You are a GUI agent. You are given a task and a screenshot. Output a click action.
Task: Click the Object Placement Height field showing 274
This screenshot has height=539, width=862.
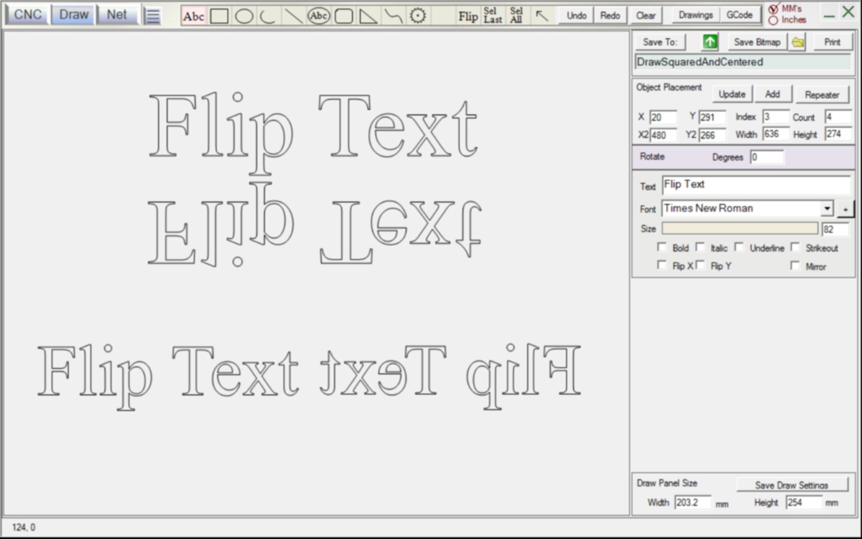838,134
